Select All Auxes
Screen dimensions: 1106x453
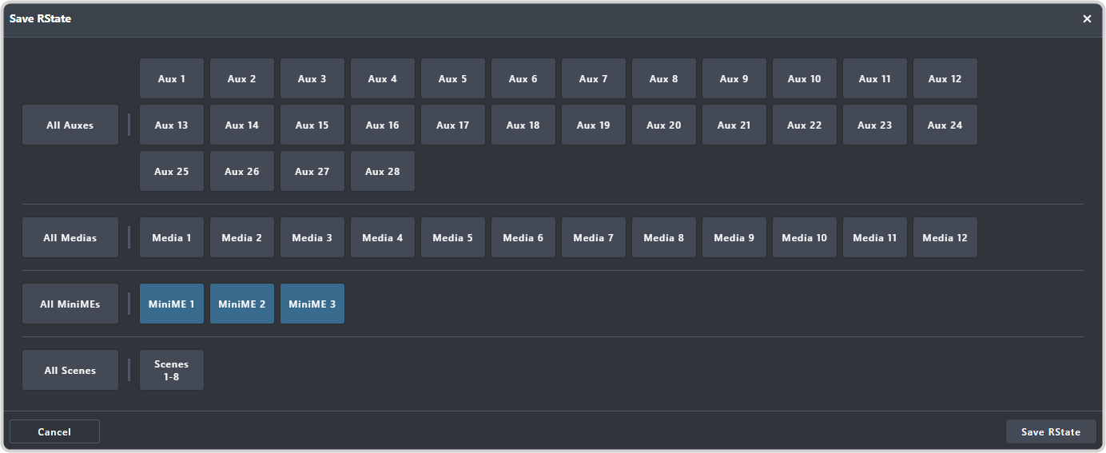[x=70, y=125]
